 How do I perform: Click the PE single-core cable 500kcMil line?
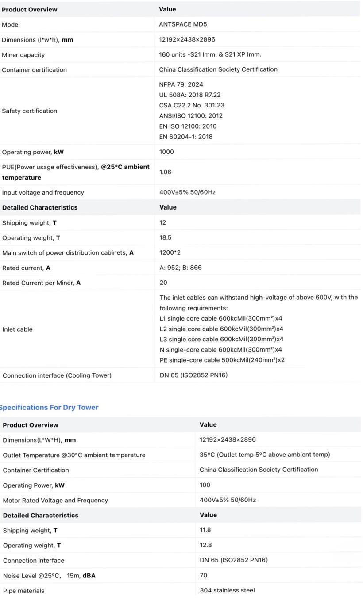[222, 360]
